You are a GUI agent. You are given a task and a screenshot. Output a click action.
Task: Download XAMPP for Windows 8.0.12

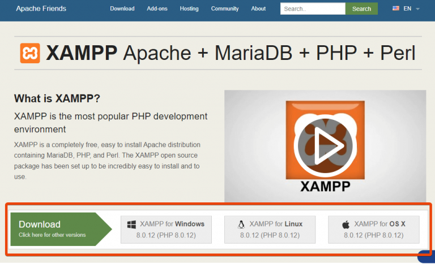coord(166,229)
